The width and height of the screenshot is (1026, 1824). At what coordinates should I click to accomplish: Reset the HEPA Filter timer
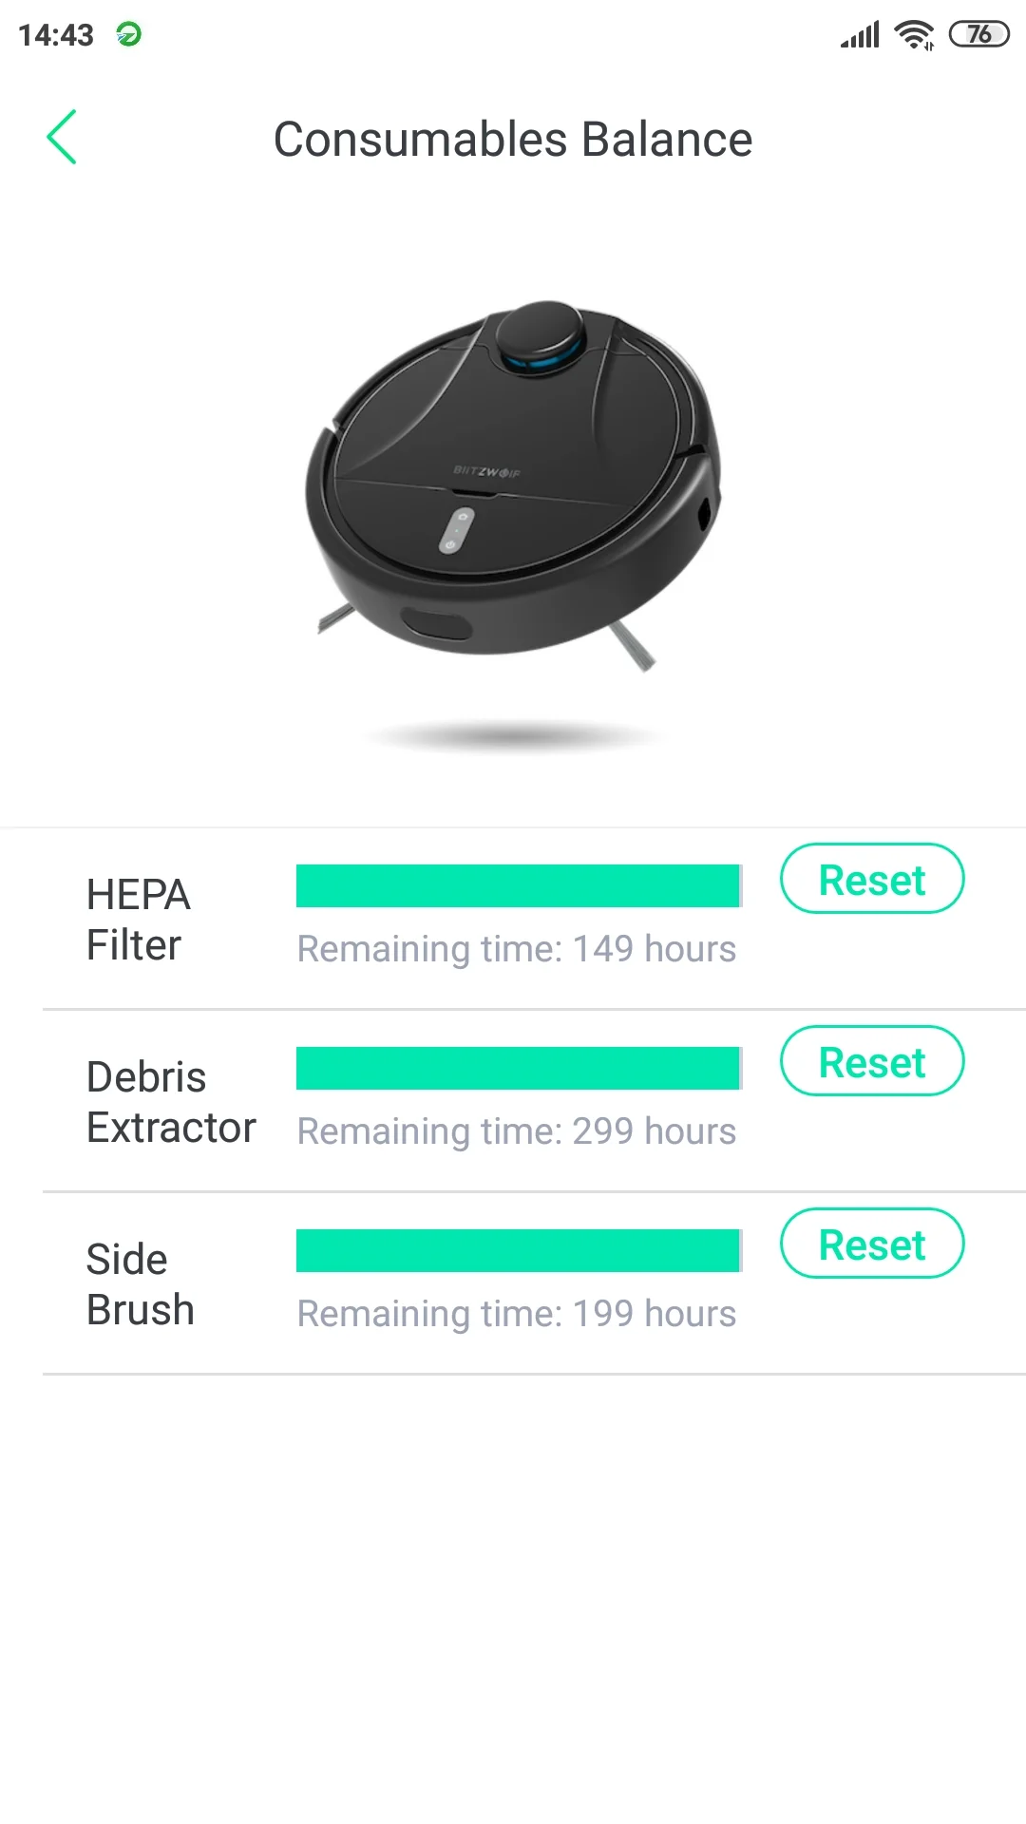click(x=871, y=880)
